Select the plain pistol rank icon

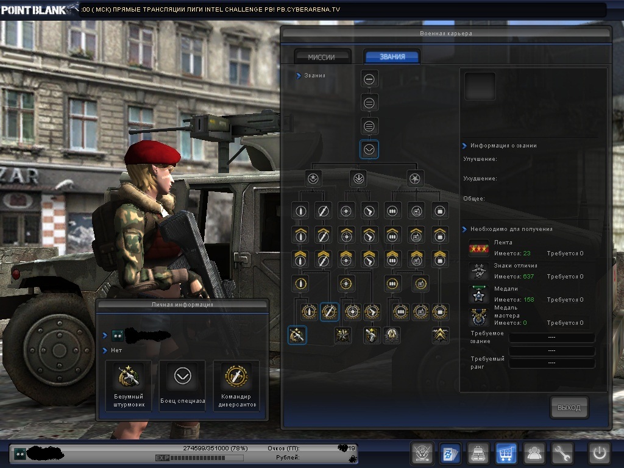coord(369,211)
